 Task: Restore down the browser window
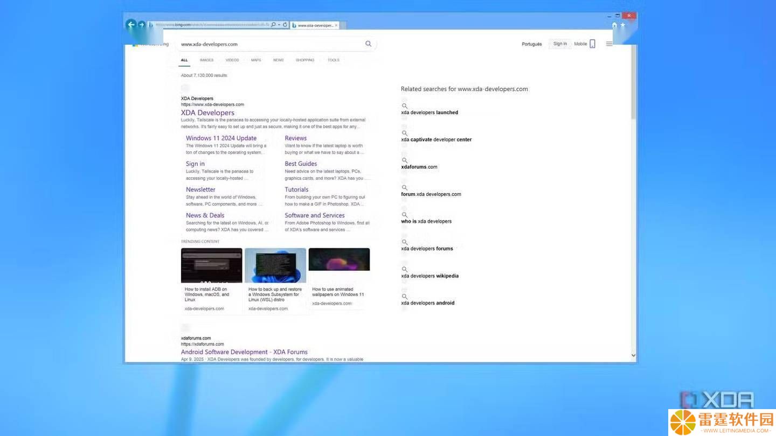(x=618, y=16)
